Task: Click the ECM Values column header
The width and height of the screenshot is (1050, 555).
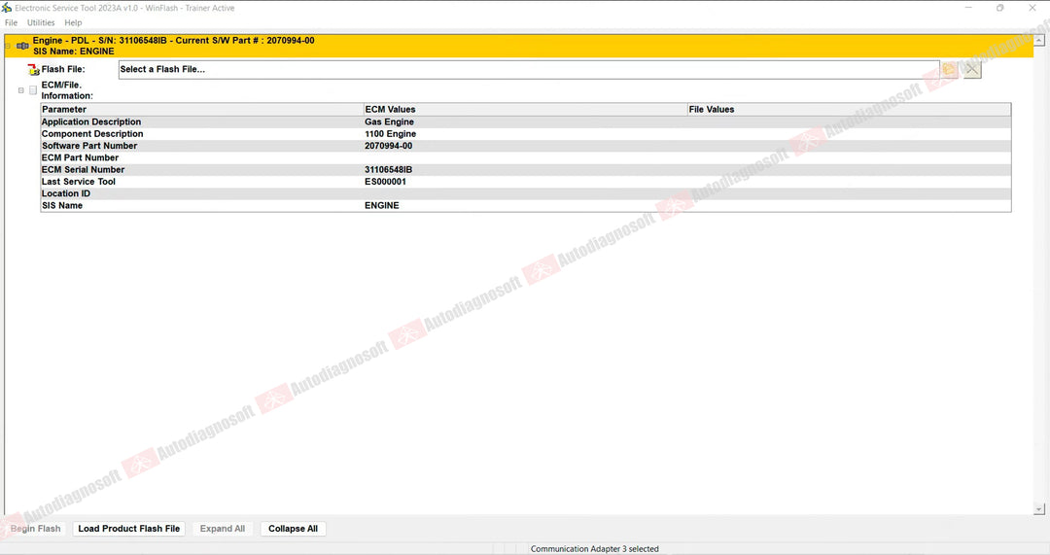Action: tap(525, 109)
